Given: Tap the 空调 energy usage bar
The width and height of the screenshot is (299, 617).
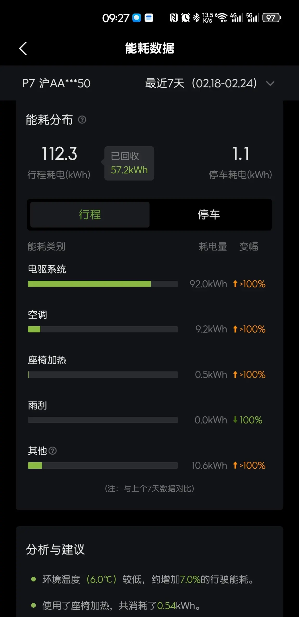Looking at the screenshot, I should pyautogui.click(x=103, y=329).
